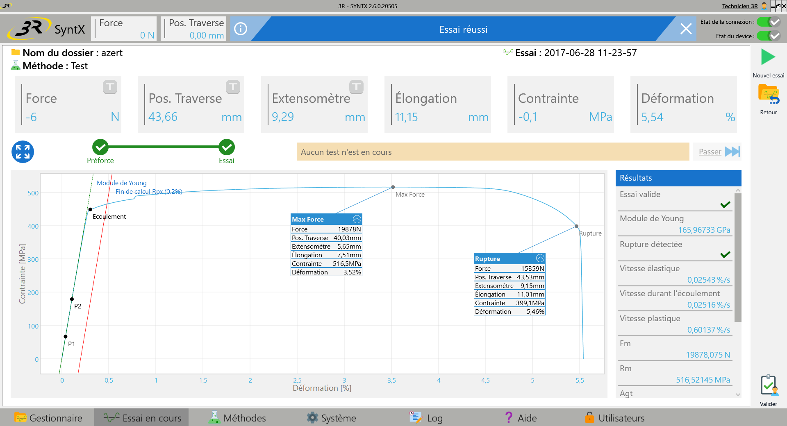
Task: Click the fullscreen expand arrows icon above the graph
Action: (23, 152)
